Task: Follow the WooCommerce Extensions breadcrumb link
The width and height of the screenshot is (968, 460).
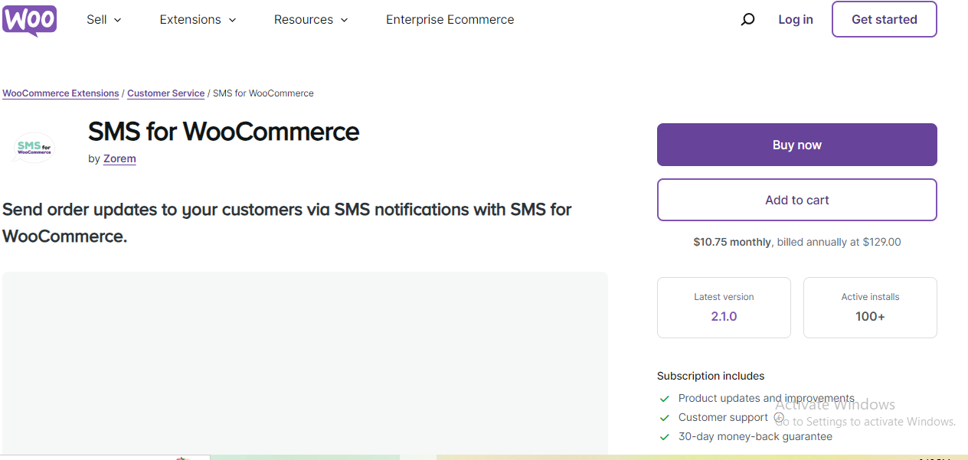Action: point(60,93)
